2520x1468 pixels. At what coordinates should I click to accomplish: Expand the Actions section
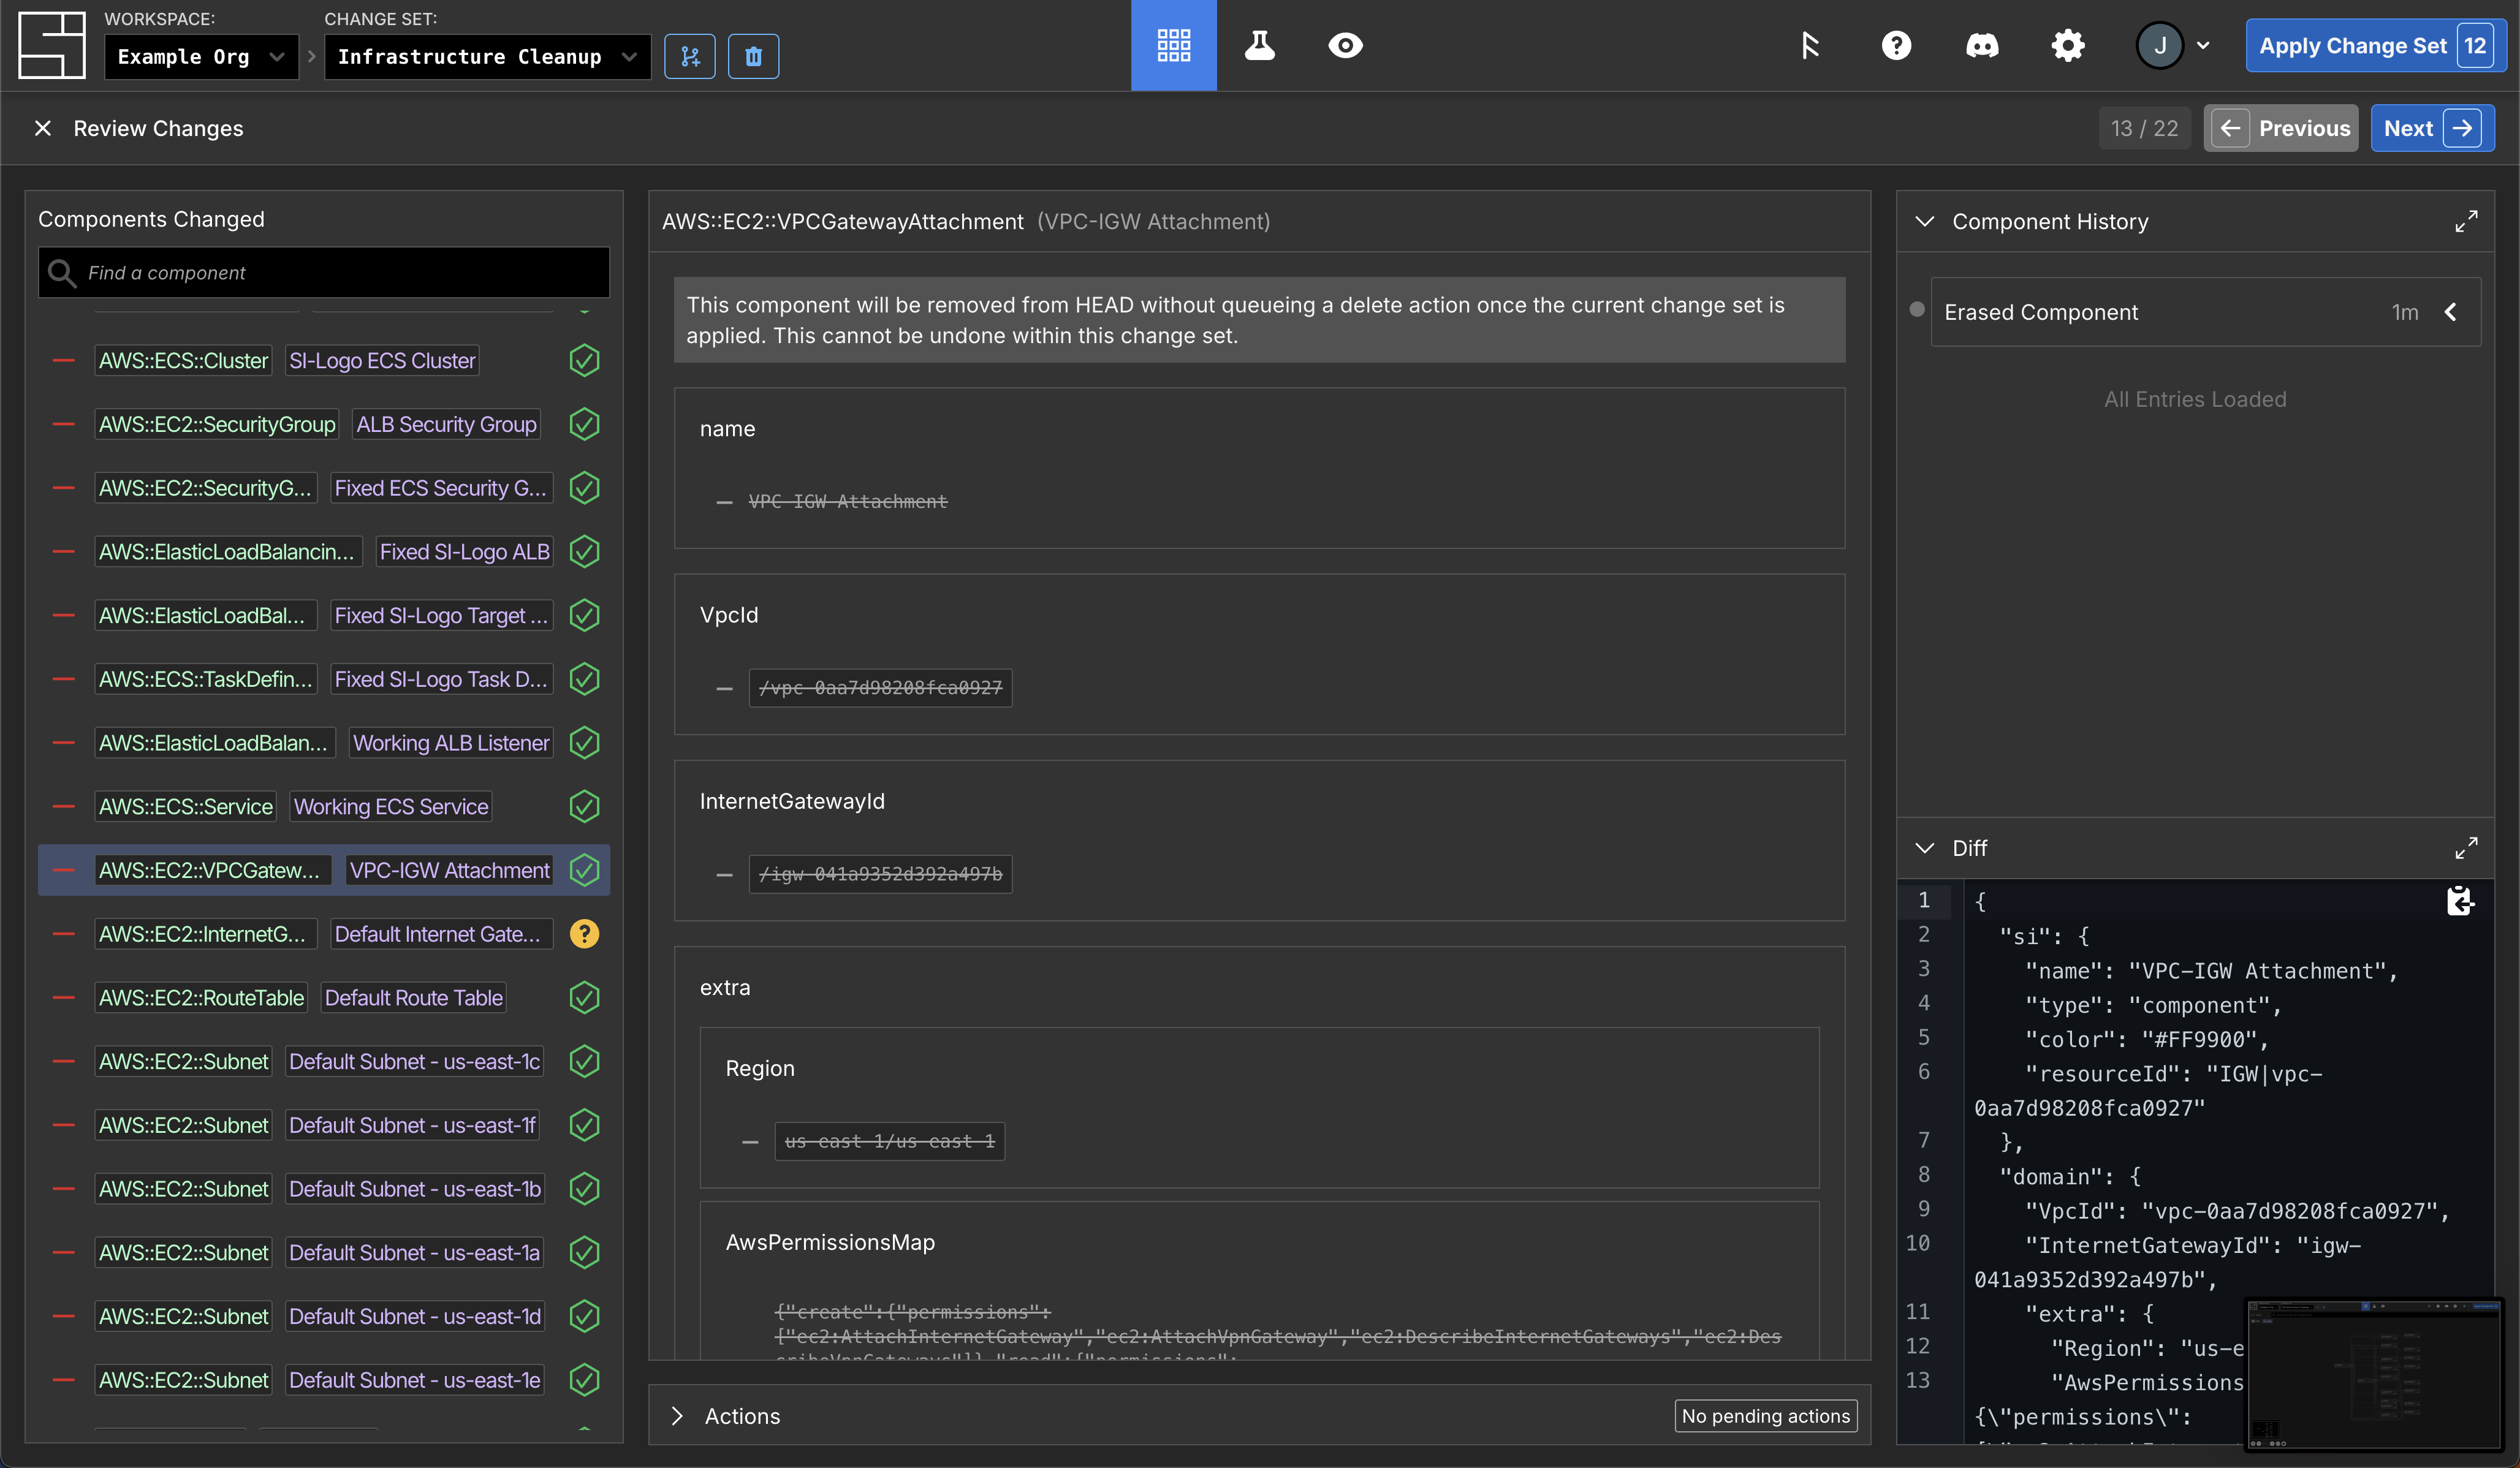click(x=677, y=1416)
